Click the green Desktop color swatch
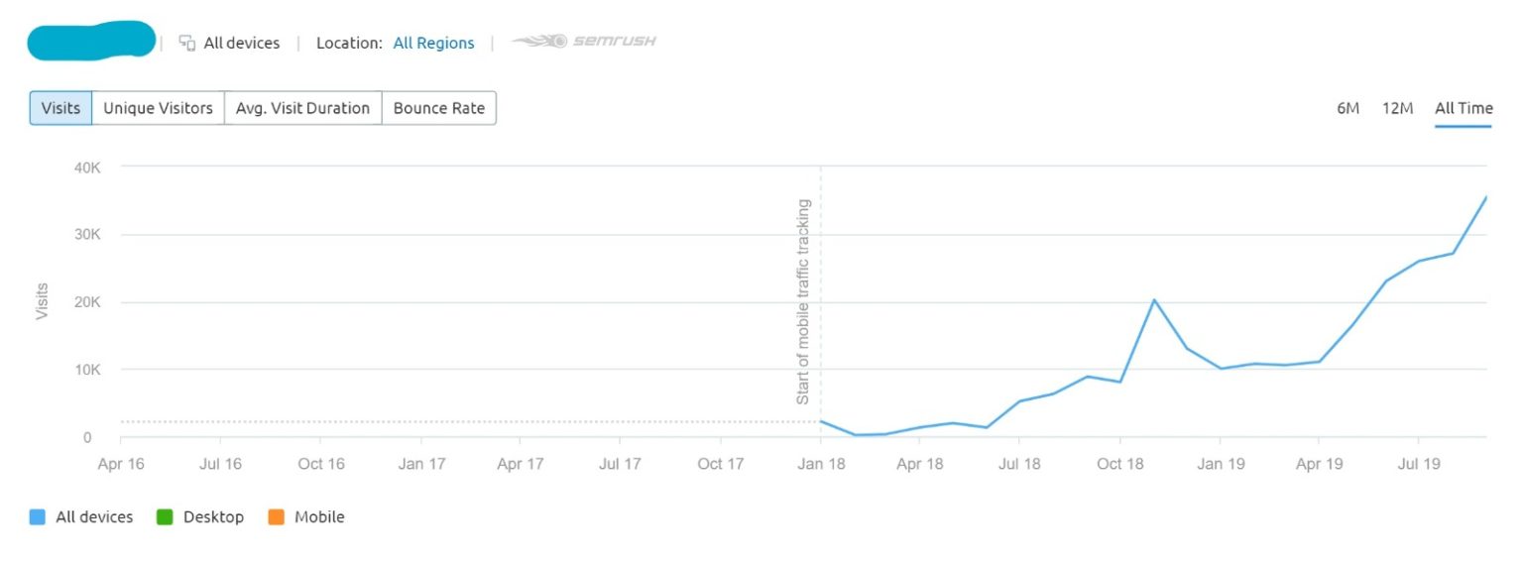 (165, 516)
